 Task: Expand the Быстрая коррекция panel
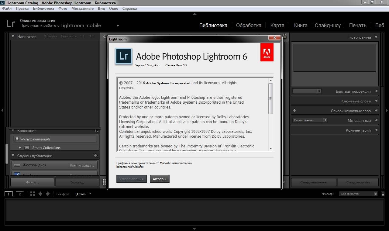click(x=376, y=91)
